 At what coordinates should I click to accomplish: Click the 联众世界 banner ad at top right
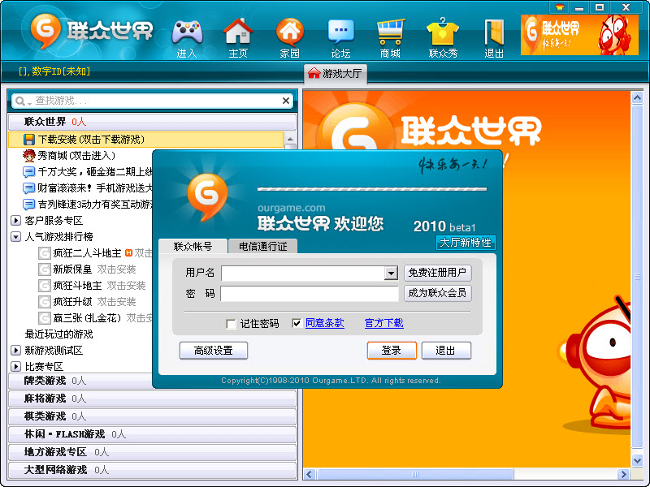(579, 35)
